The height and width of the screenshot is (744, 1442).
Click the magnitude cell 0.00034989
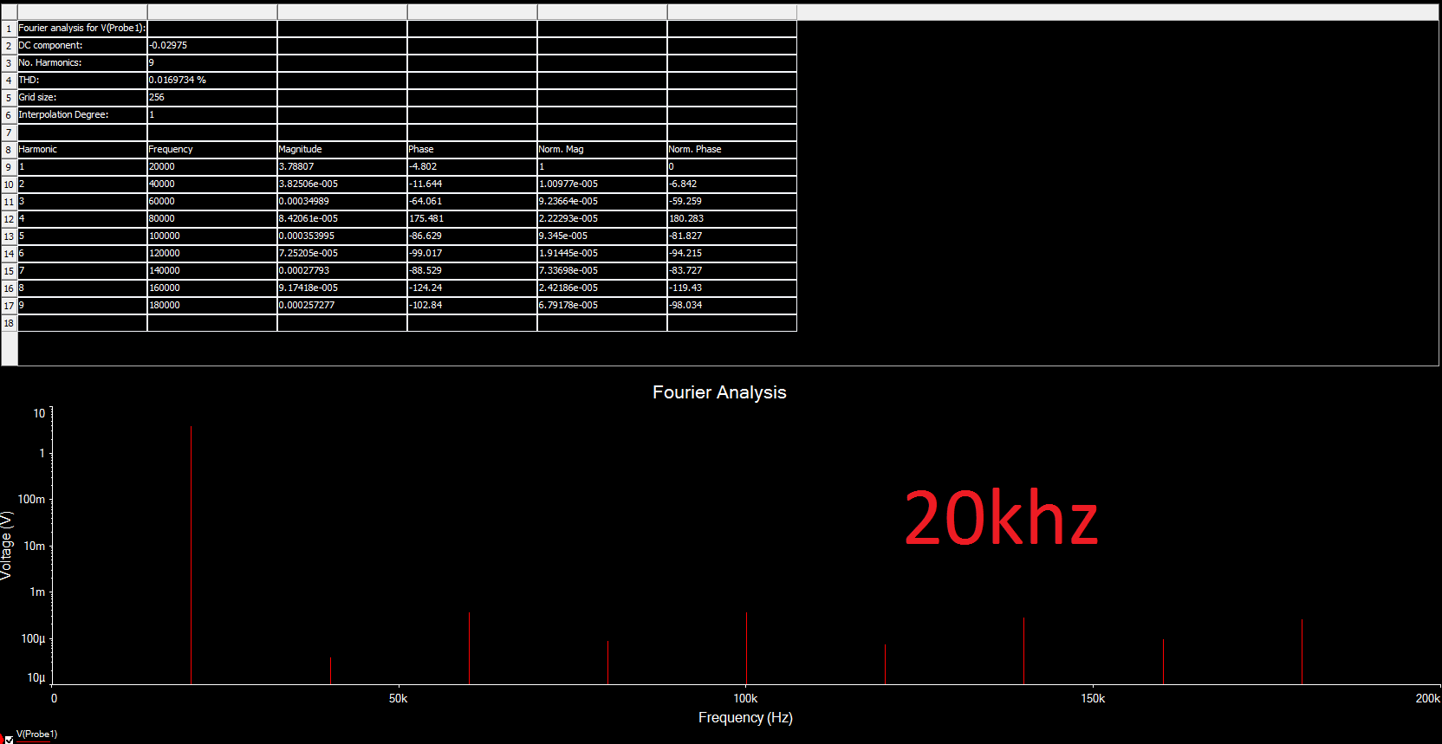pos(342,202)
